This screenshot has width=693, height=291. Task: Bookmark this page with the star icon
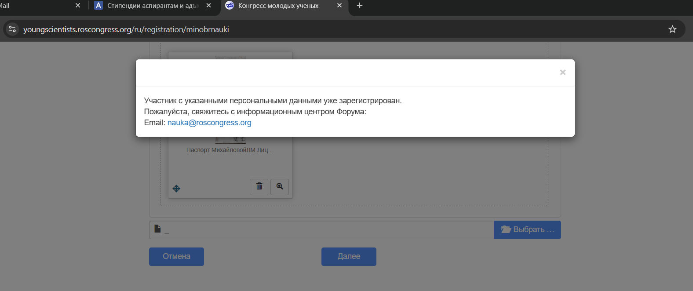tap(672, 29)
